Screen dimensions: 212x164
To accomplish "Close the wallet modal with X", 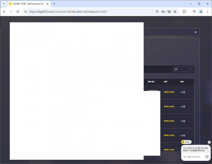I will 195,32.
